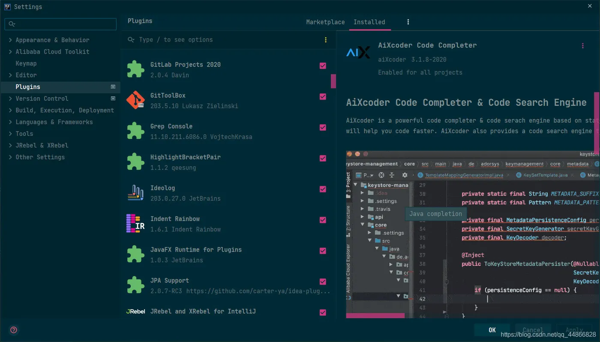Focus the settings search field
600x342 pixels.
[x=60, y=24]
